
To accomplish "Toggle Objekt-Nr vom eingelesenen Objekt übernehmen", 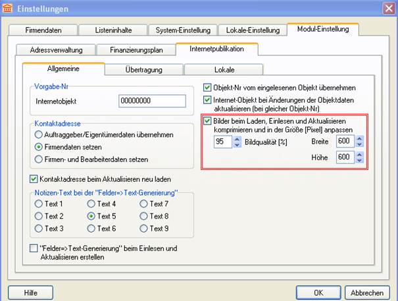I will 207,88.
